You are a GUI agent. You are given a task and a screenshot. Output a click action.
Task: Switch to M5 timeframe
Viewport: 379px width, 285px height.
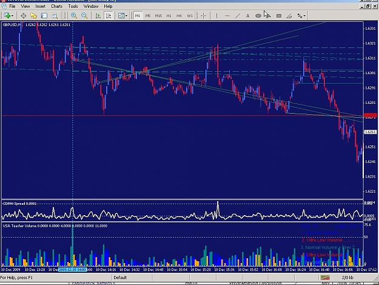click(x=148, y=16)
